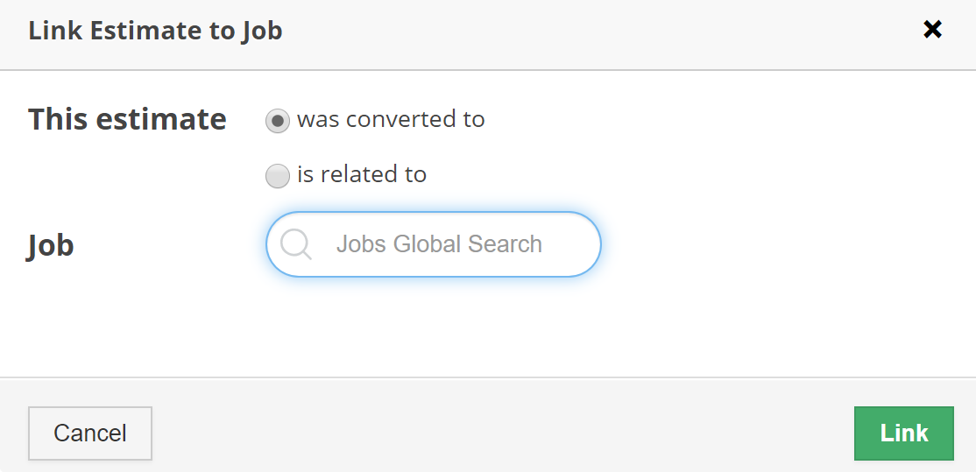The image size is (976, 472).
Task: Choose the 'is related to' radio option
Action: (278, 176)
